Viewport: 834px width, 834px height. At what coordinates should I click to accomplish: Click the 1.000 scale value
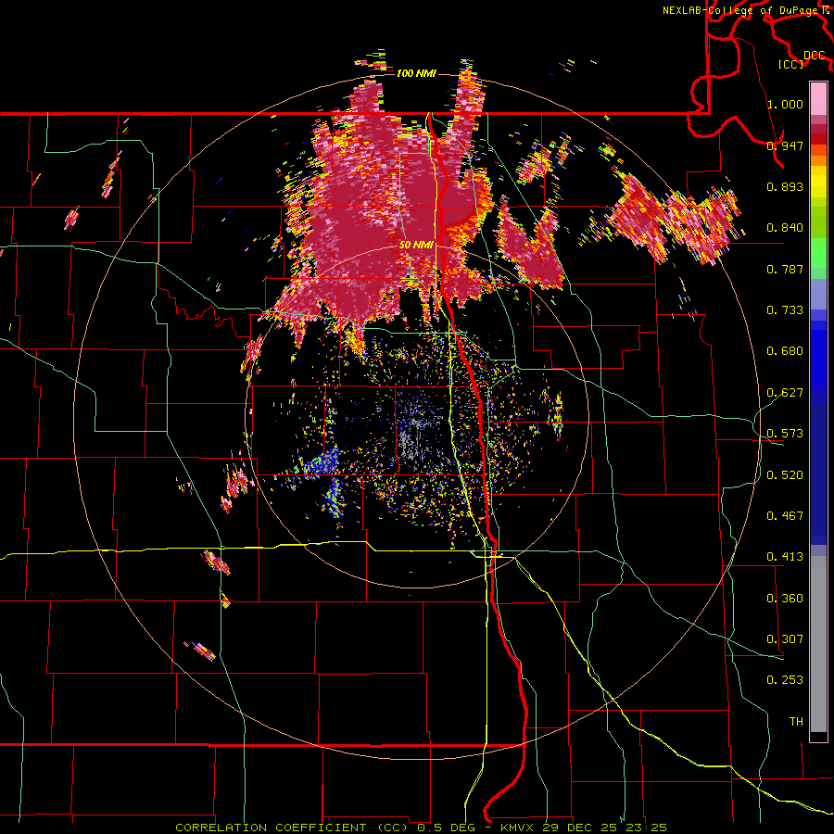(x=785, y=104)
